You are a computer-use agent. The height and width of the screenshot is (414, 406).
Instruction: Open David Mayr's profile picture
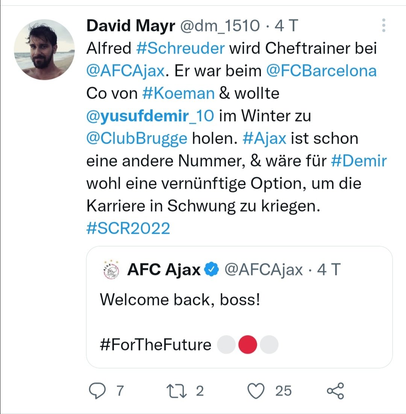pyautogui.click(x=44, y=50)
